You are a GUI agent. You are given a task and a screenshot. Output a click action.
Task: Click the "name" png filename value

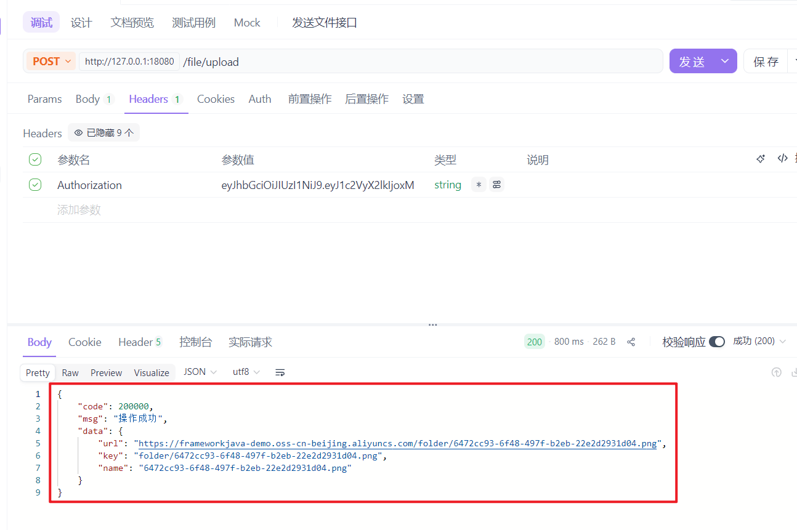pos(245,468)
